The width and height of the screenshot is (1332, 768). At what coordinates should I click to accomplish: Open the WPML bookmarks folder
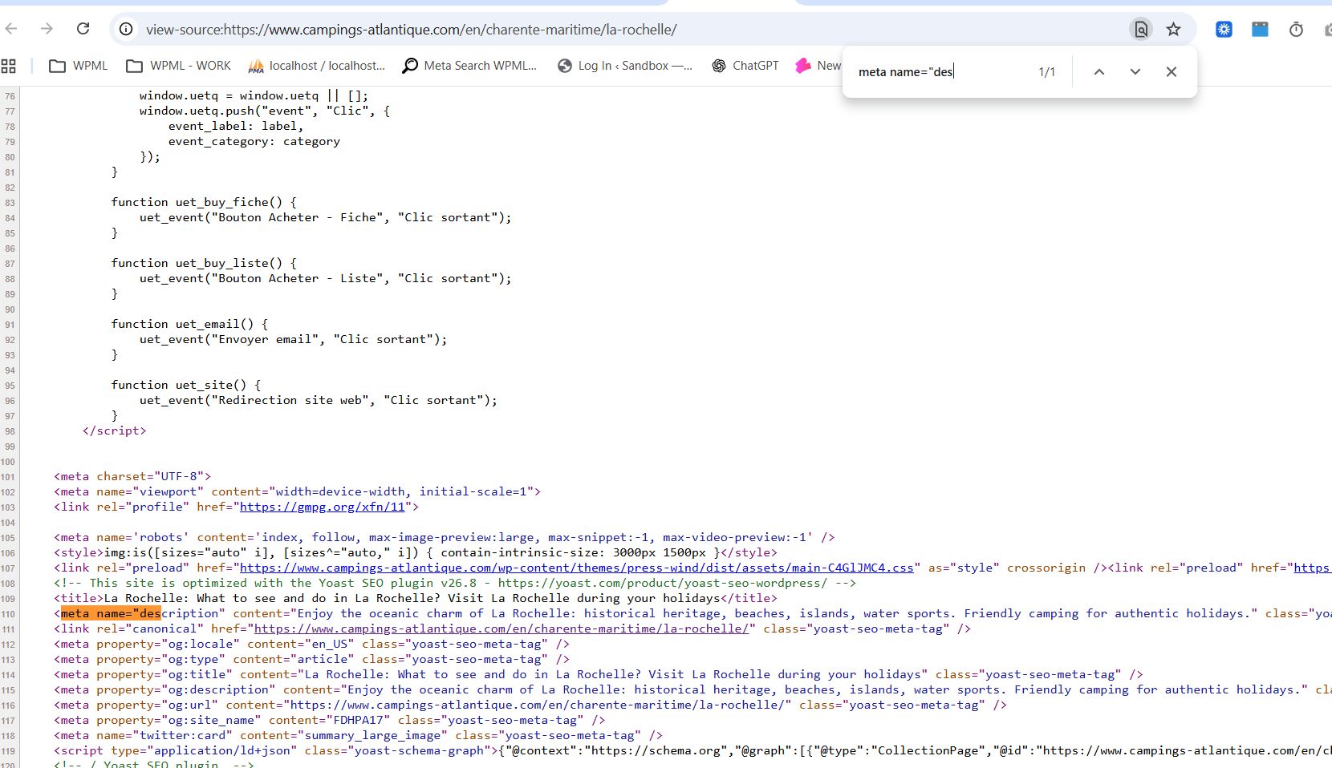click(79, 66)
